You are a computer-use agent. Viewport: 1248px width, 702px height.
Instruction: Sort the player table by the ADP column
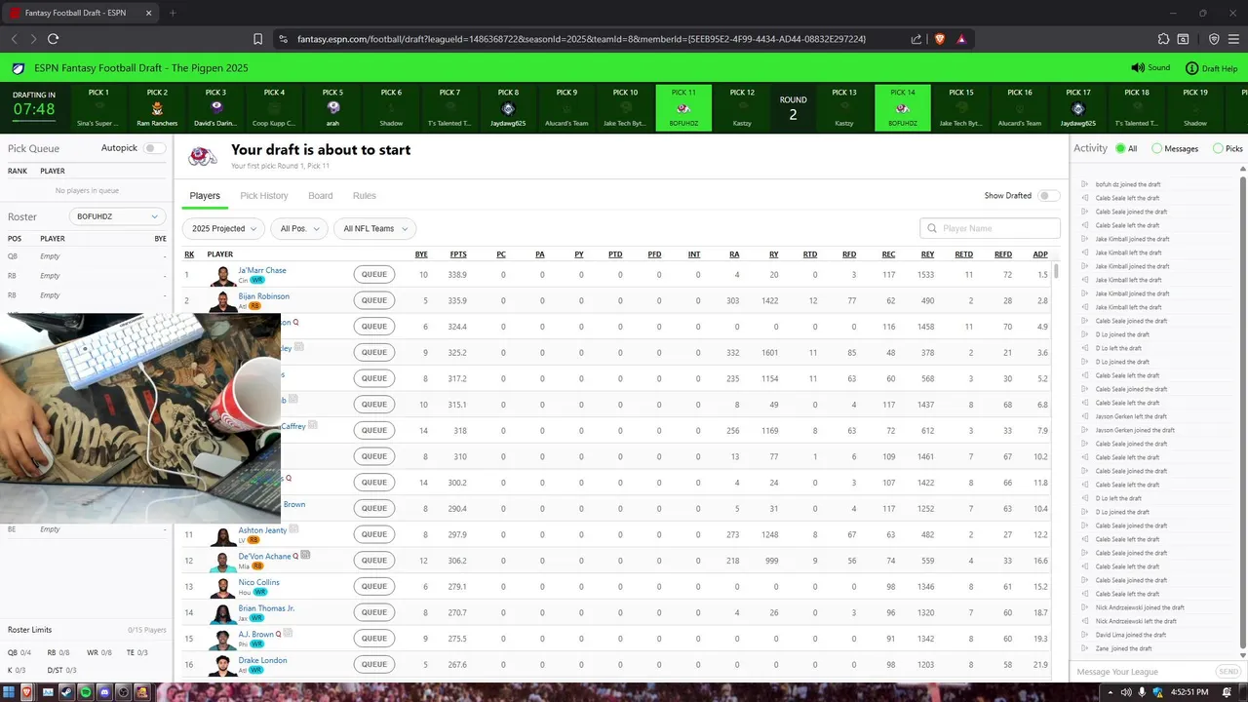1040,254
